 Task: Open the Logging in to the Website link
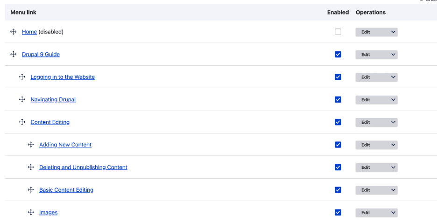coord(63,77)
